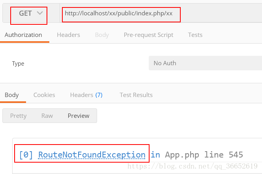Open the Pre-request Script tab
262x174 pixels.
(x=148, y=35)
